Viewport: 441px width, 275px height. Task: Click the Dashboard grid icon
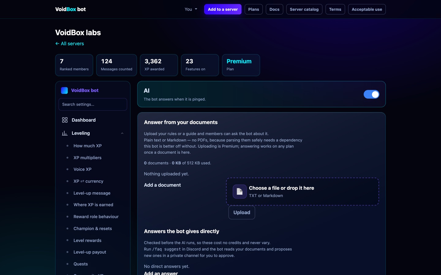65,120
